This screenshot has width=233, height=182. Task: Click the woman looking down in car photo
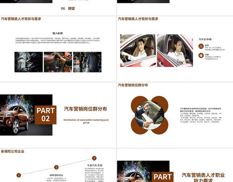[x=175, y=51]
